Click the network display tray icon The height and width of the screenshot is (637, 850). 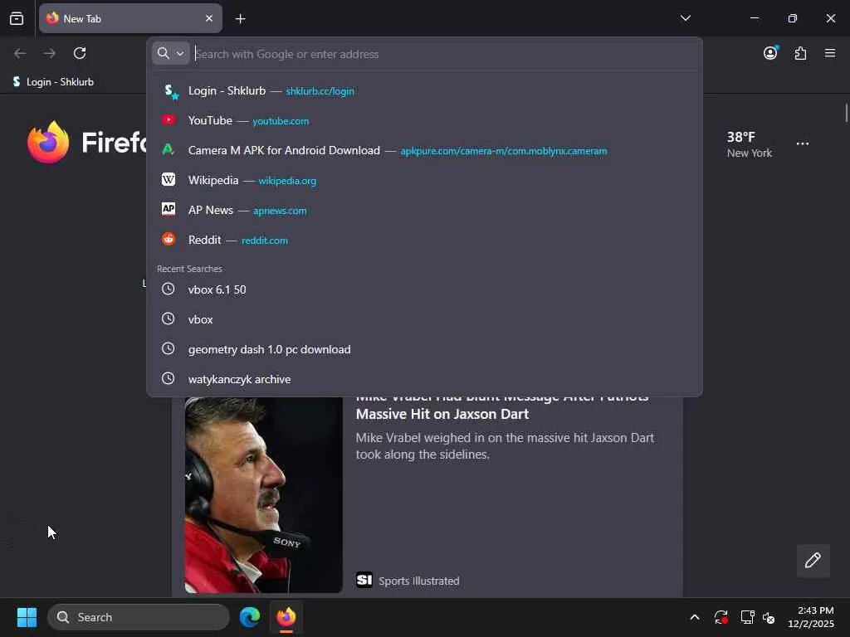click(748, 617)
